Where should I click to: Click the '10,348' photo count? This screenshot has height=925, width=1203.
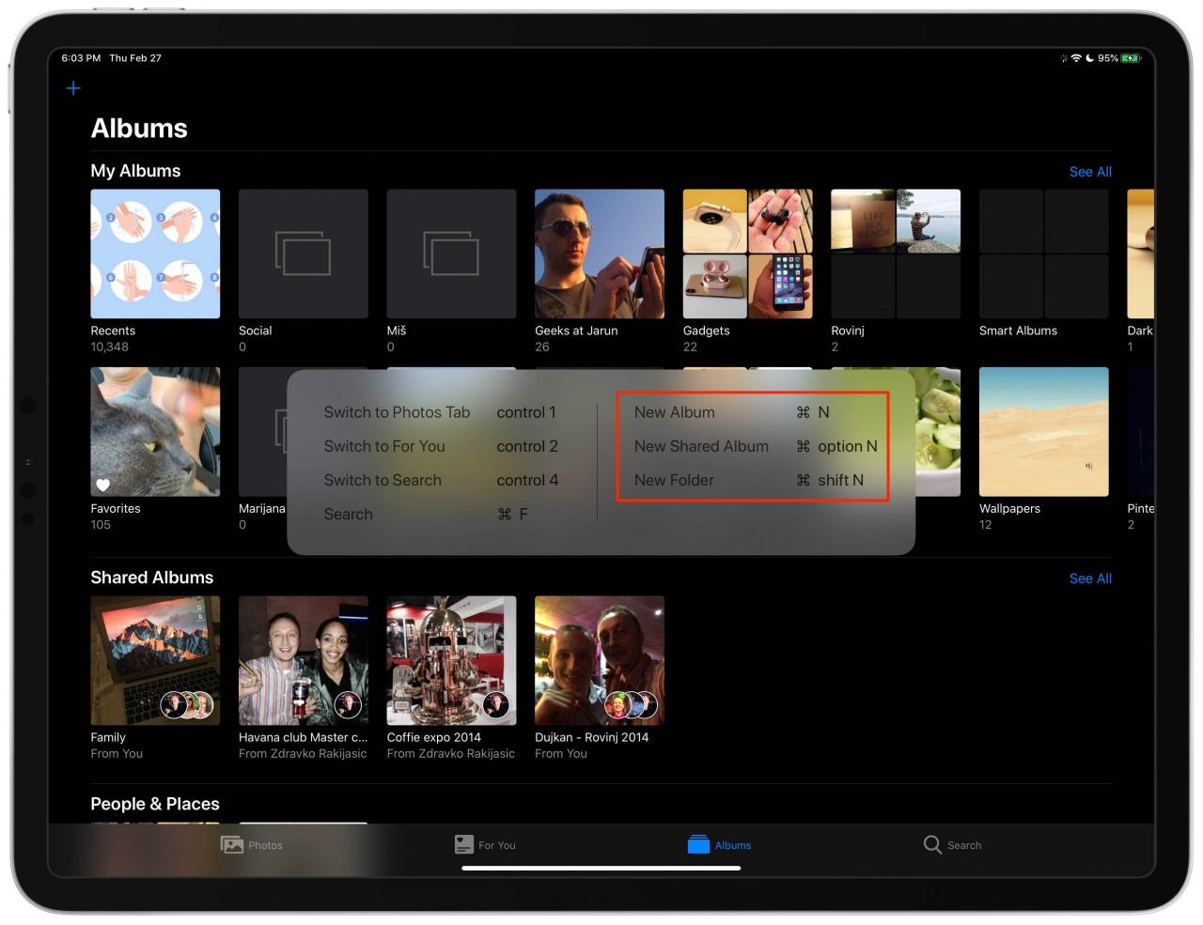pyautogui.click(x=110, y=347)
